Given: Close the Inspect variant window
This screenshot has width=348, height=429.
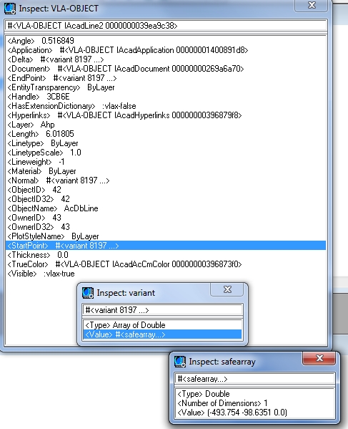Looking at the screenshot, I should [227, 289].
